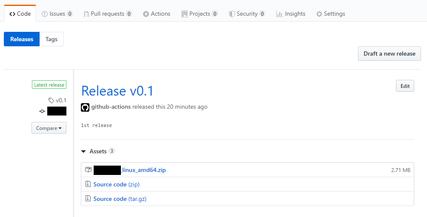This screenshot has height=217, width=427.
Task: Switch to the Projects tab
Action: pyautogui.click(x=200, y=14)
